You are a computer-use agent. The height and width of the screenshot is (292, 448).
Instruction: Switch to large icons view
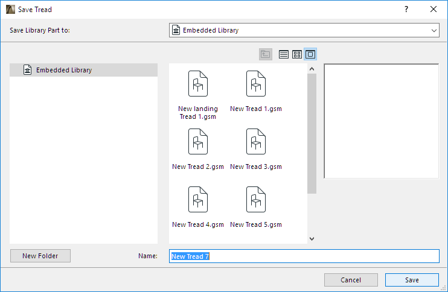(x=310, y=54)
